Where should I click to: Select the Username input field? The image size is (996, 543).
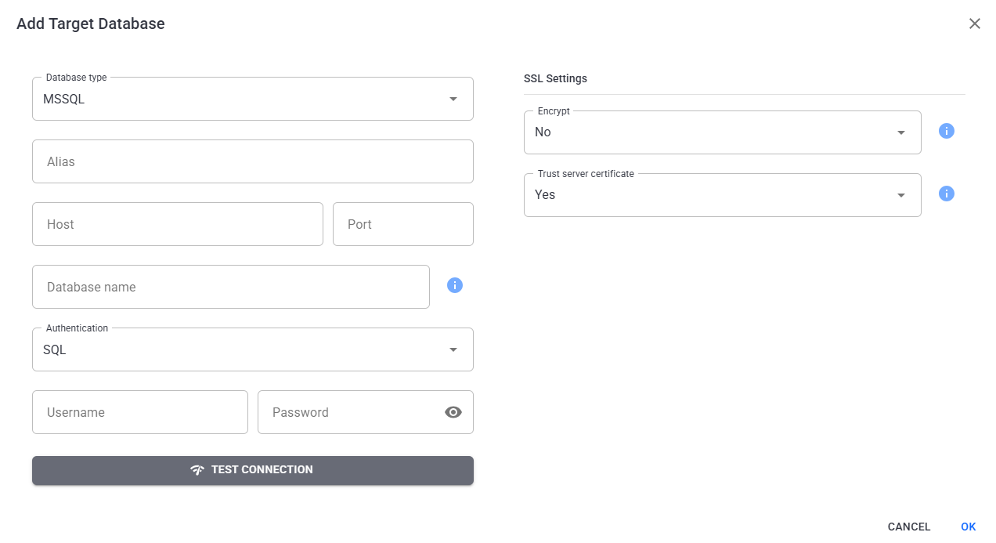(x=140, y=412)
